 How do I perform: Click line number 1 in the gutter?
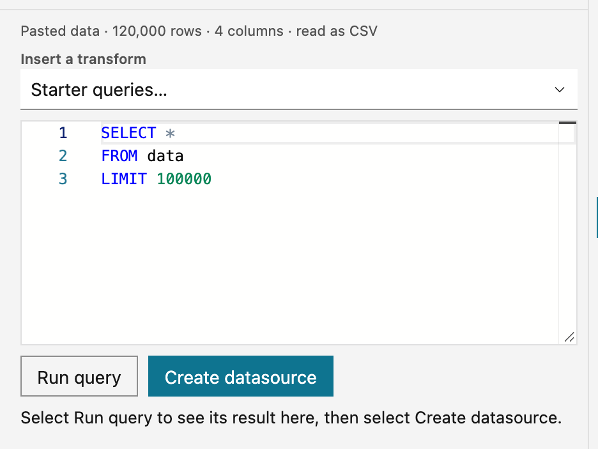click(63, 133)
